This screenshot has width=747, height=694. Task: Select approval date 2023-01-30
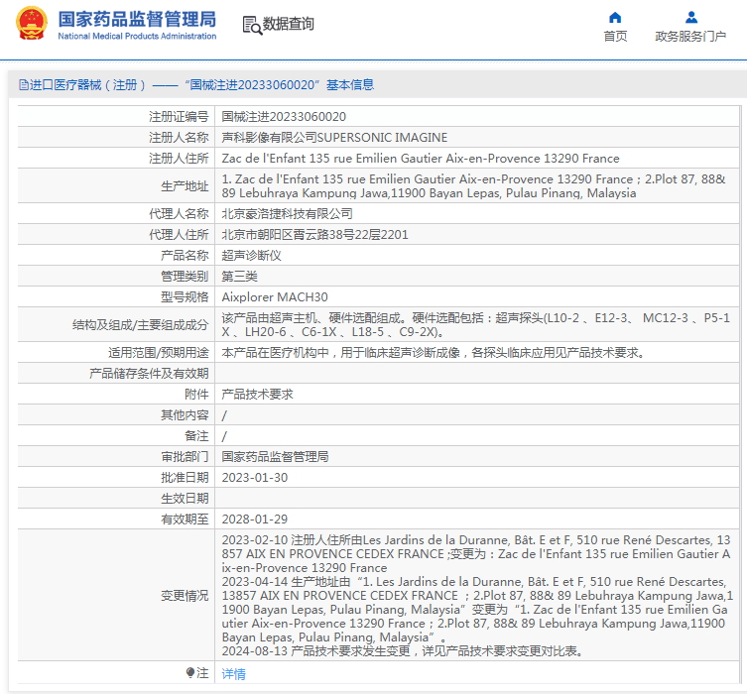[255, 478]
